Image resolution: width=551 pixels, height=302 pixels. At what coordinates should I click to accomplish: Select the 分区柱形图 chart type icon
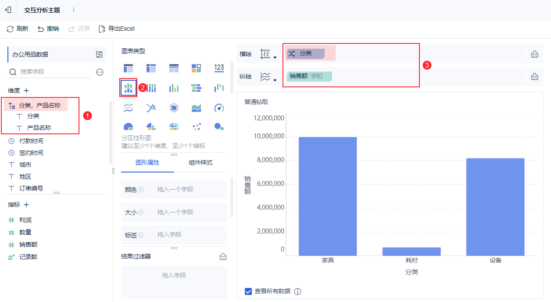128,88
